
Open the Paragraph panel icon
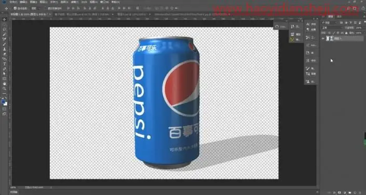[308, 29]
